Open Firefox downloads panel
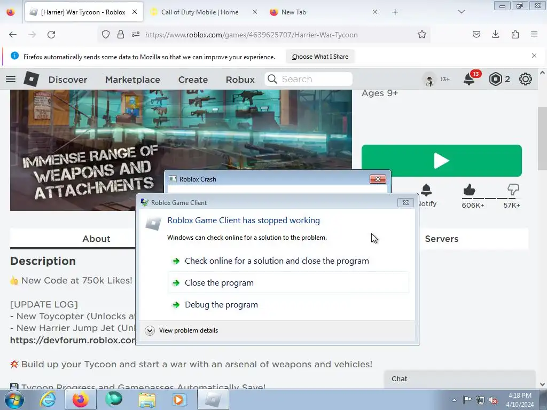This screenshot has height=410, width=547. 495,35
